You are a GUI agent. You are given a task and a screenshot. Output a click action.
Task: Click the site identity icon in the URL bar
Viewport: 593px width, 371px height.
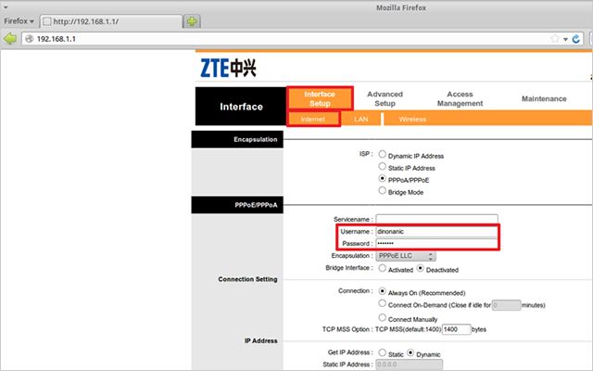(29, 39)
